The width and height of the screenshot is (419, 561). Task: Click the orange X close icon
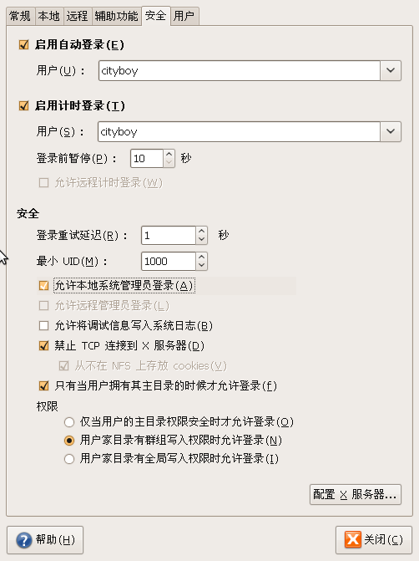tap(352, 539)
